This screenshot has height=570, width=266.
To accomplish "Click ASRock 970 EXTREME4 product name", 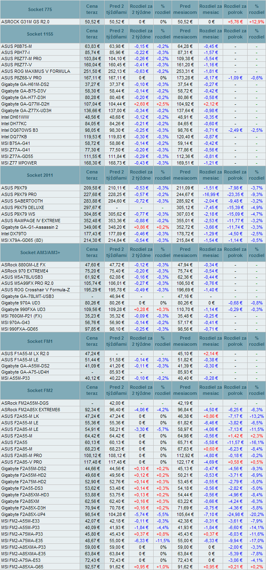I will click(x=25, y=271).
